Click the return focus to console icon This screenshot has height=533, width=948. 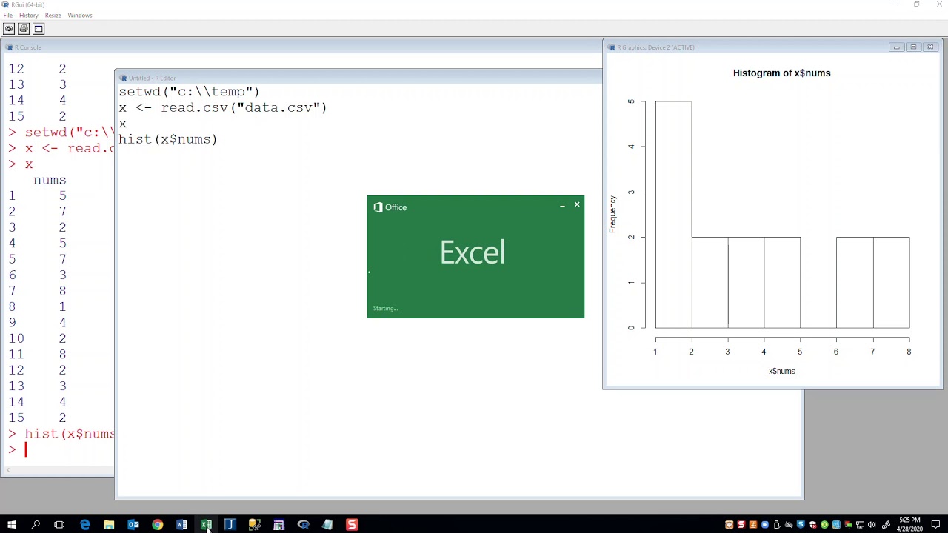(39, 29)
